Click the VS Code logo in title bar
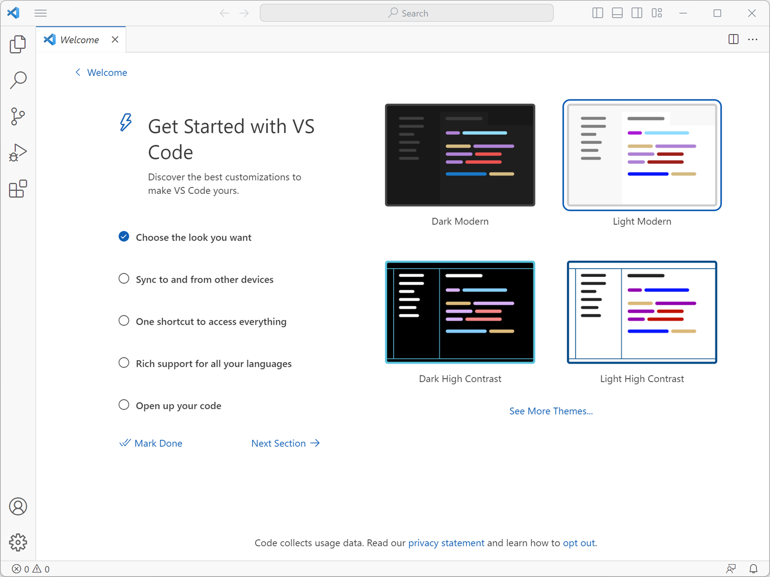770x577 pixels. (13, 13)
